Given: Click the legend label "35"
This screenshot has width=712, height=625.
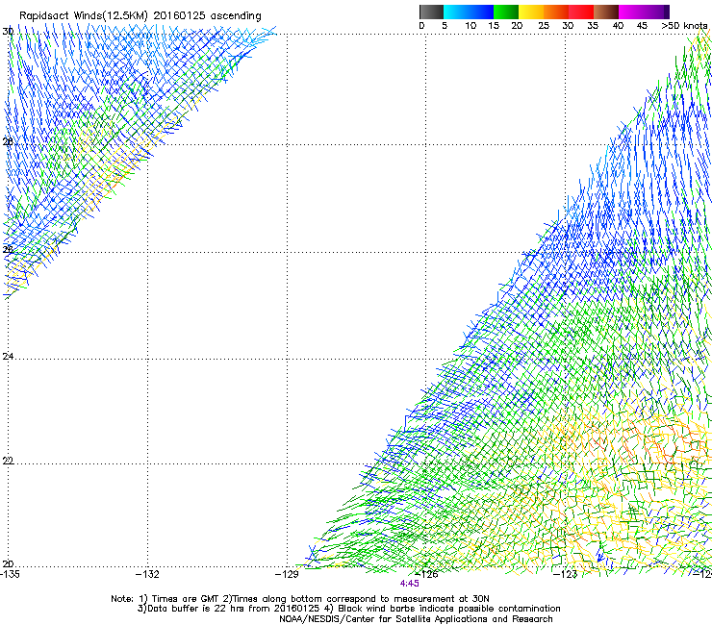Looking at the screenshot, I should [x=593, y=26].
